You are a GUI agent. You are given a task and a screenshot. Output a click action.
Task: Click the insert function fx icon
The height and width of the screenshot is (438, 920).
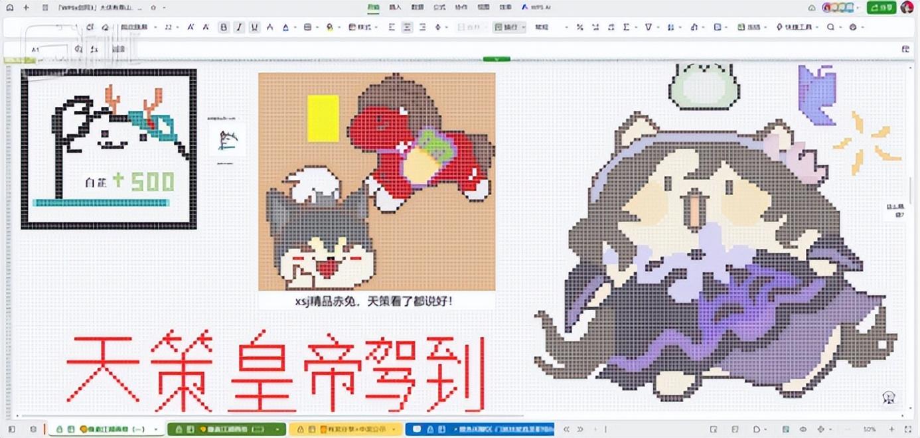click(94, 49)
